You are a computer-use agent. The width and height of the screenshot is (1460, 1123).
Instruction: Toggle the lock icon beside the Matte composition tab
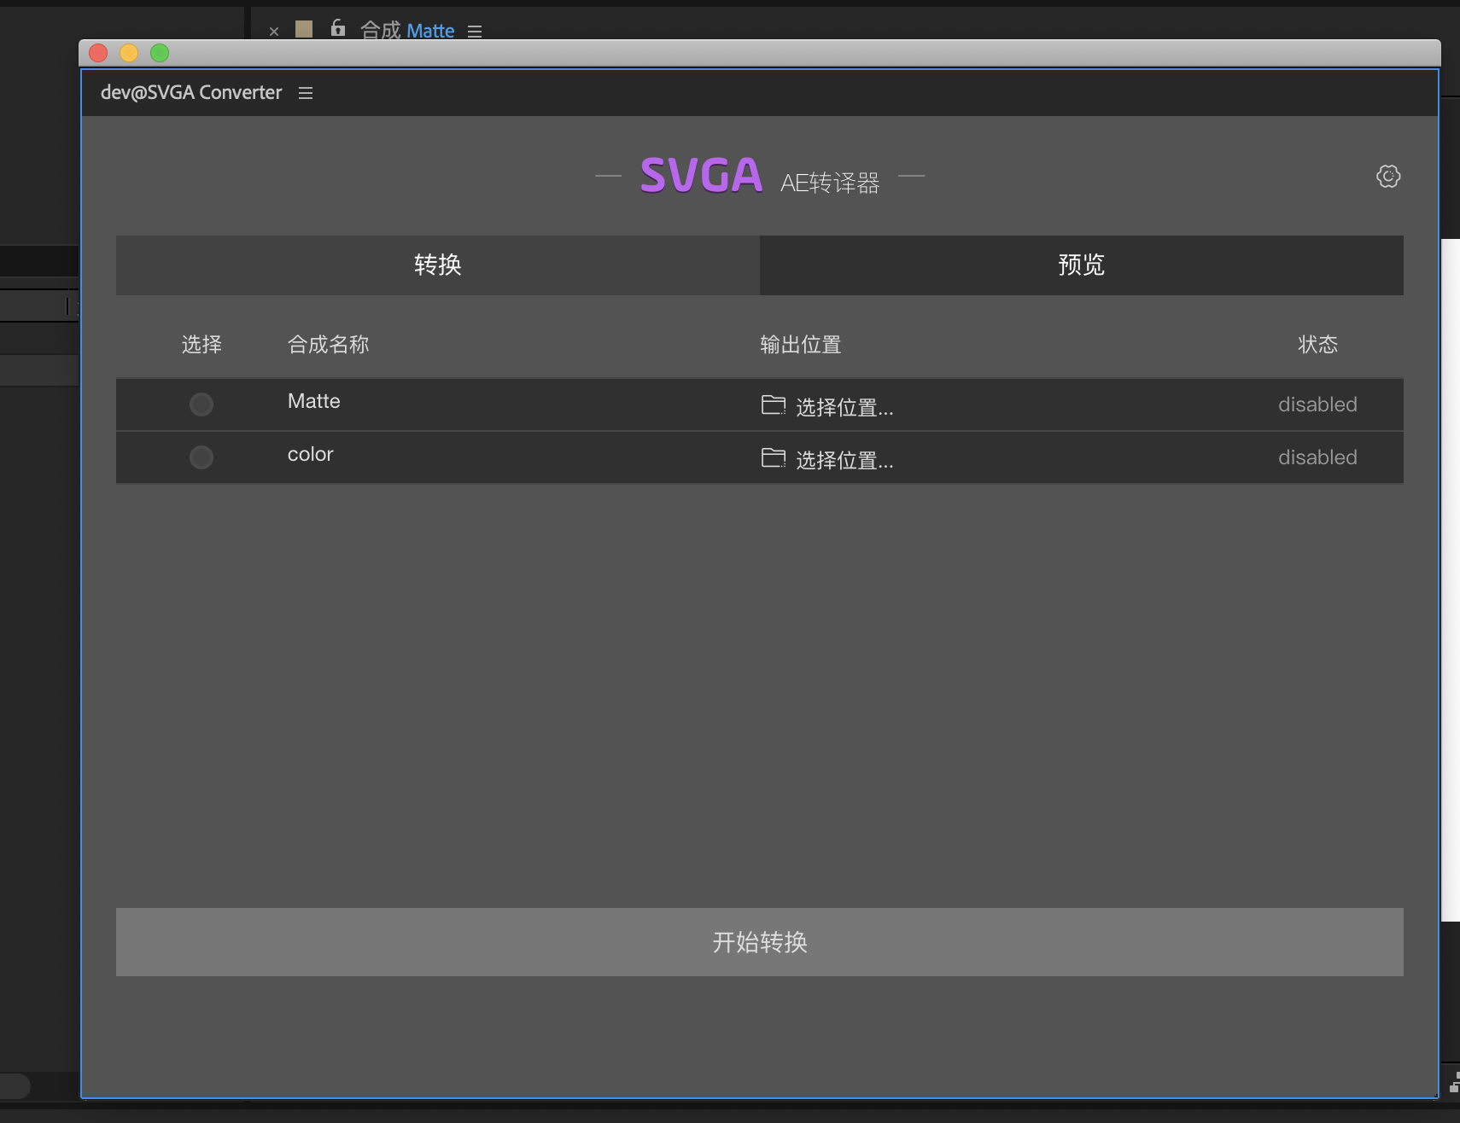click(338, 28)
